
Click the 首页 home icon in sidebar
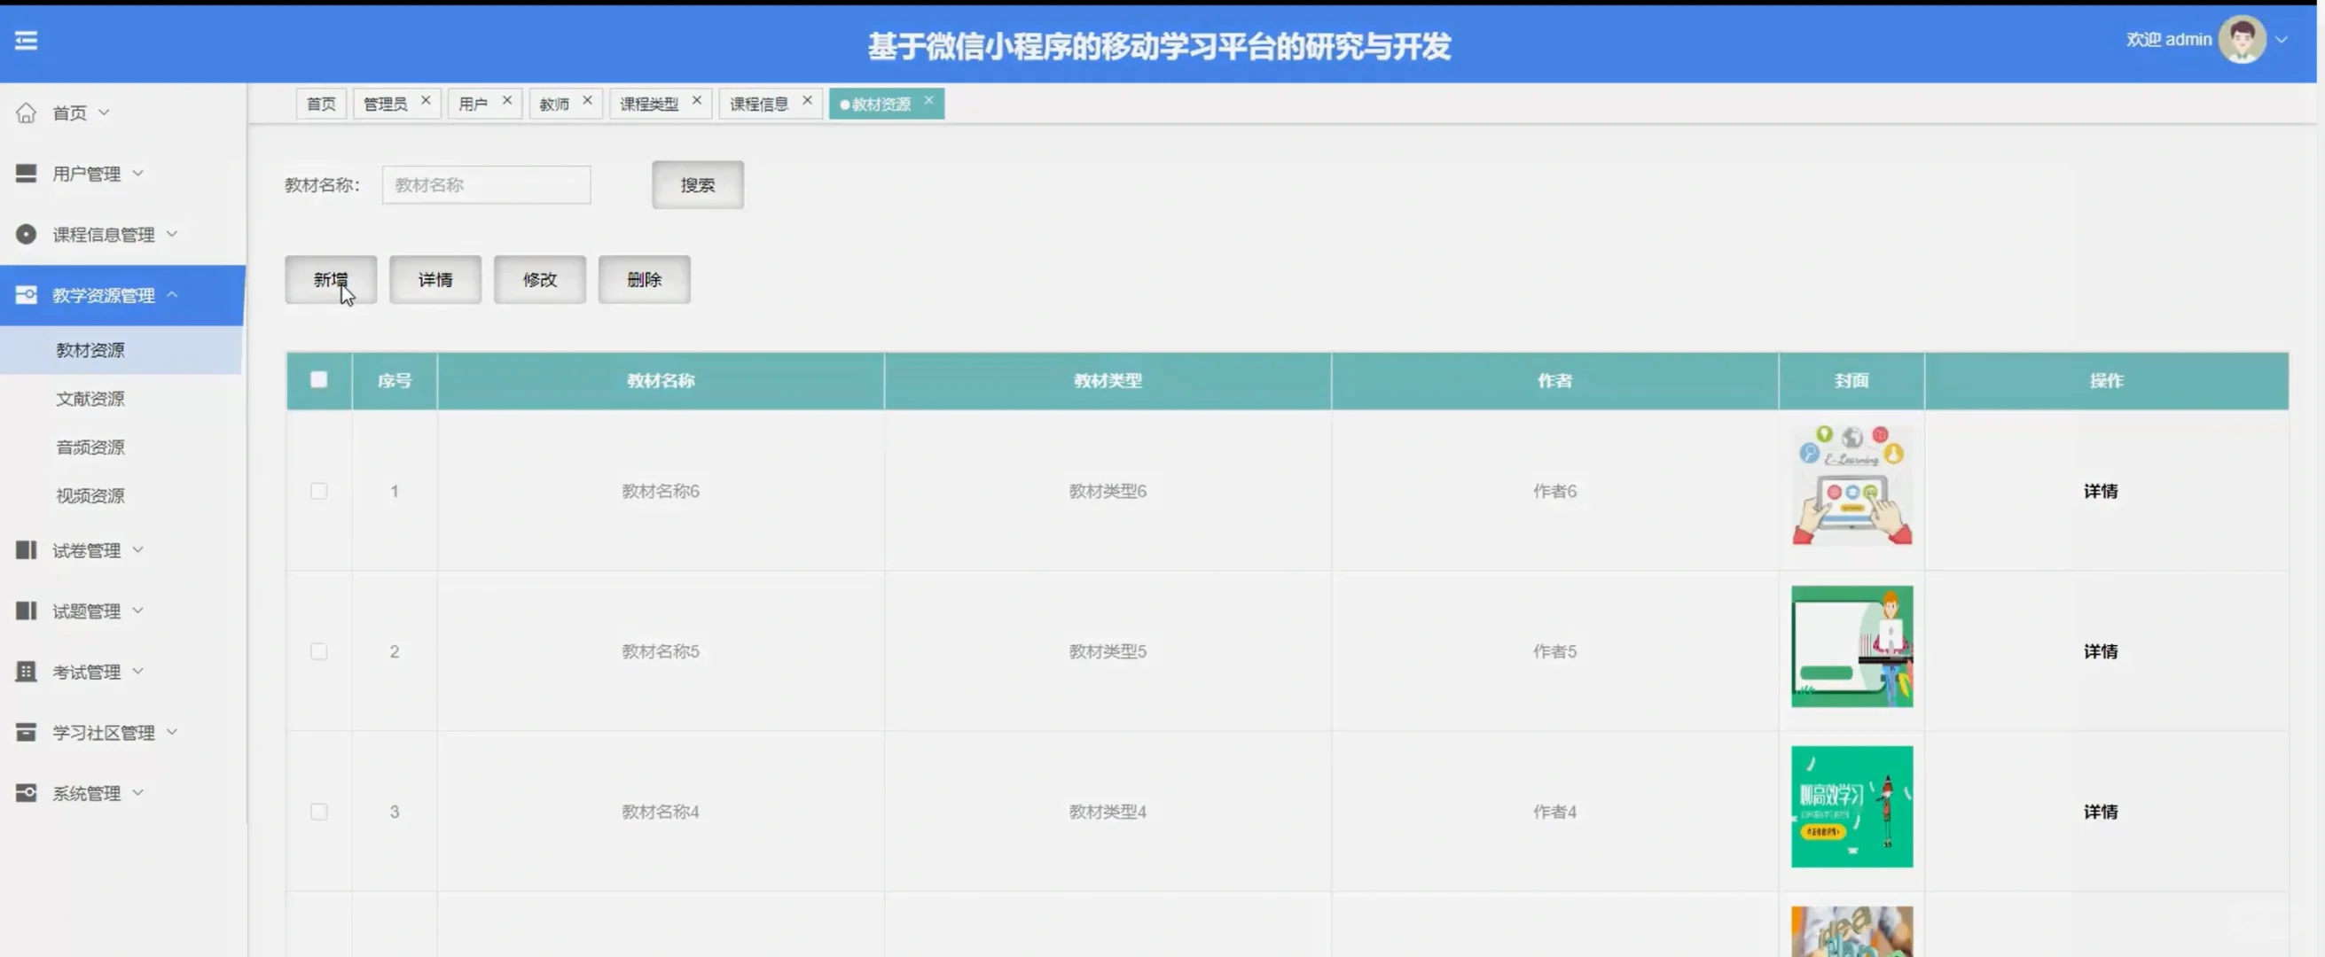pos(27,112)
